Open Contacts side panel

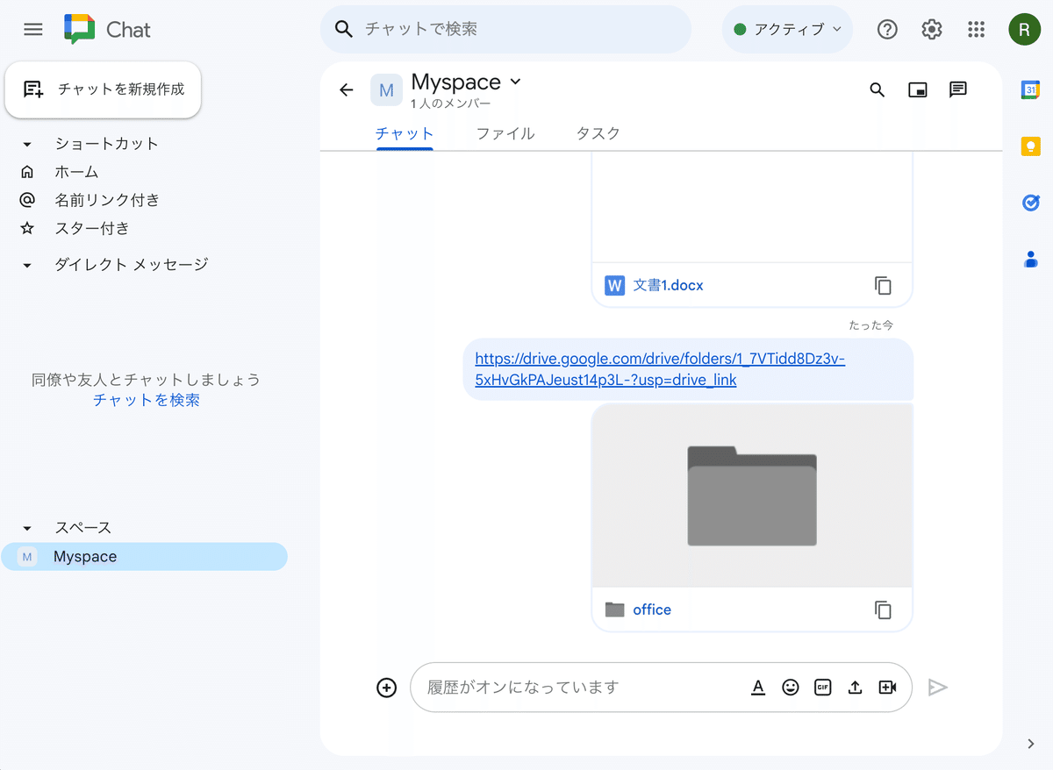coord(1031,260)
